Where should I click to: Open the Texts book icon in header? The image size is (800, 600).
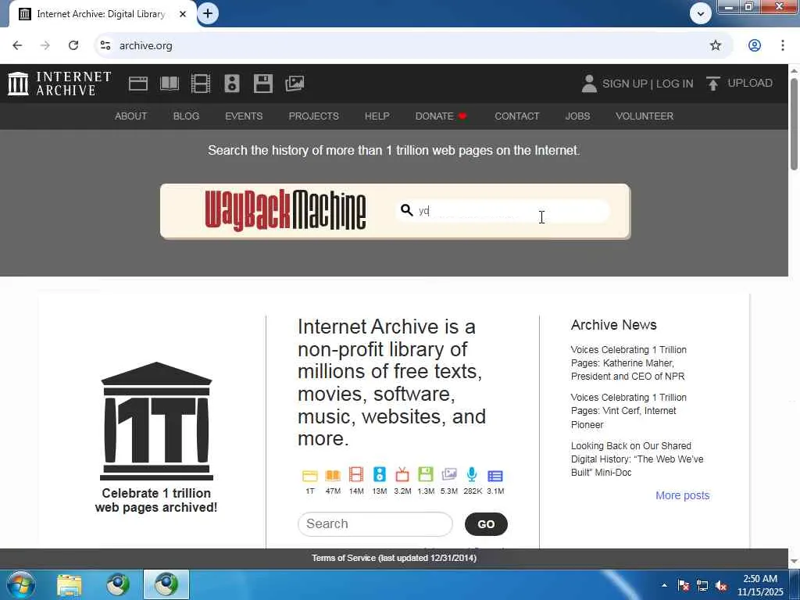click(170, 83)
